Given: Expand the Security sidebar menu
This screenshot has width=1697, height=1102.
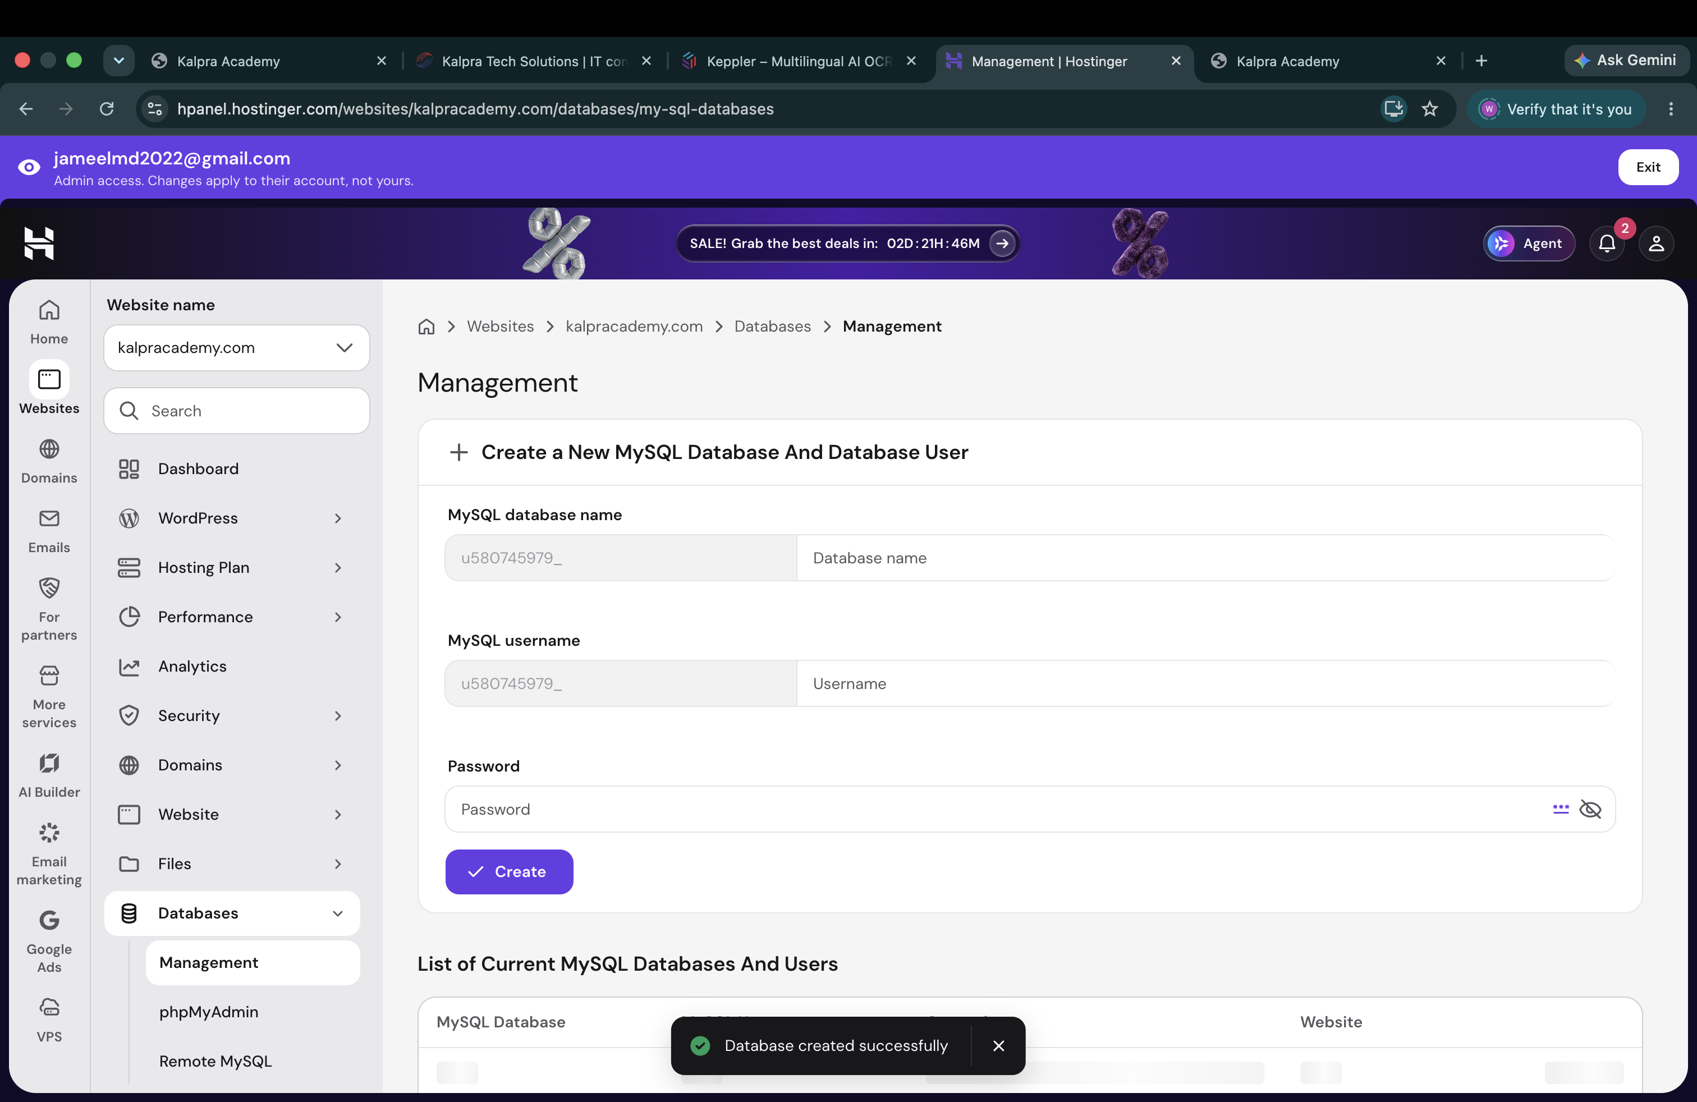Looking at the screenshot, I should [232, 715].
